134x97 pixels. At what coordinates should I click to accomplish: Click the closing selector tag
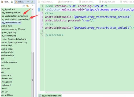(x=54, y=35)
